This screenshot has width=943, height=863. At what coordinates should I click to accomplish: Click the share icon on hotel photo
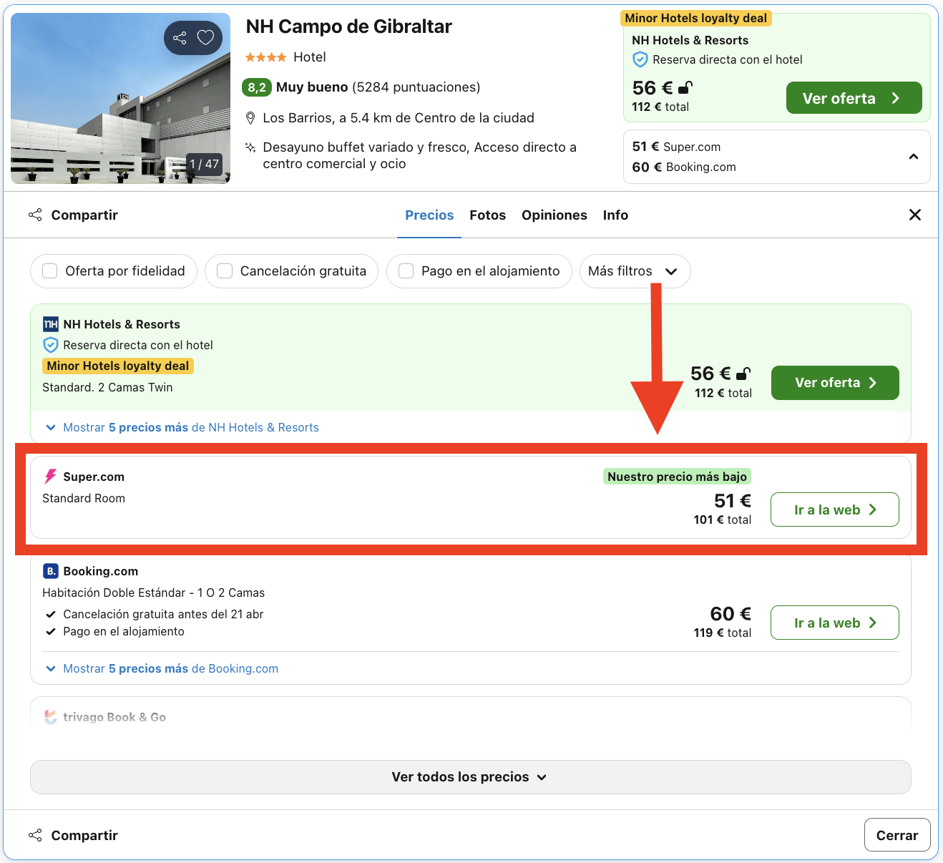pos(180,38)
